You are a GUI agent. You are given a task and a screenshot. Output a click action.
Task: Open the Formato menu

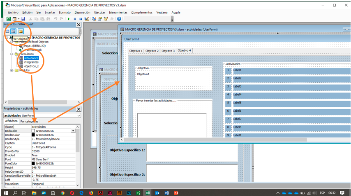(x=65, y=13)
